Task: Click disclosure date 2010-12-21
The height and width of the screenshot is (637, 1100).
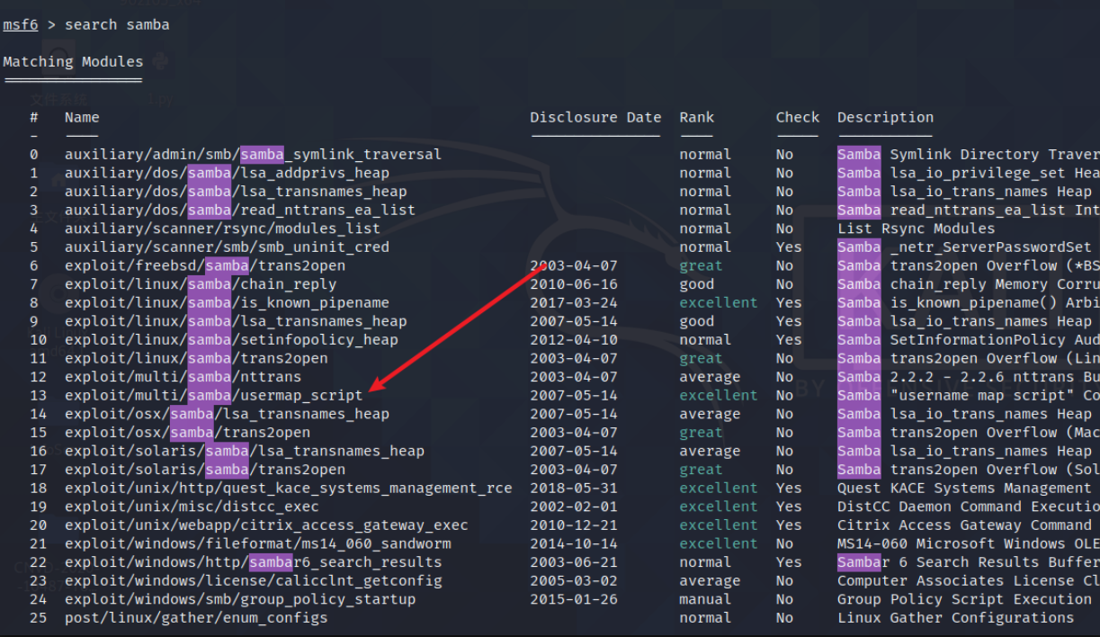Action: [x=574, y=525]
